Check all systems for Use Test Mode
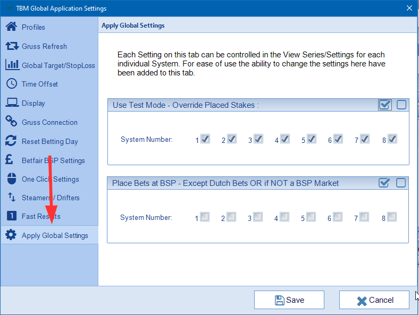This screenshot has height=315, width=419. [x=385, y=105]
